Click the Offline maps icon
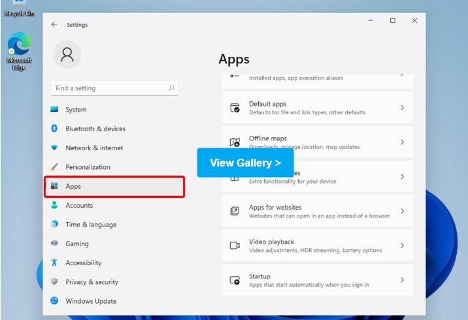 [x=235, y=142]
